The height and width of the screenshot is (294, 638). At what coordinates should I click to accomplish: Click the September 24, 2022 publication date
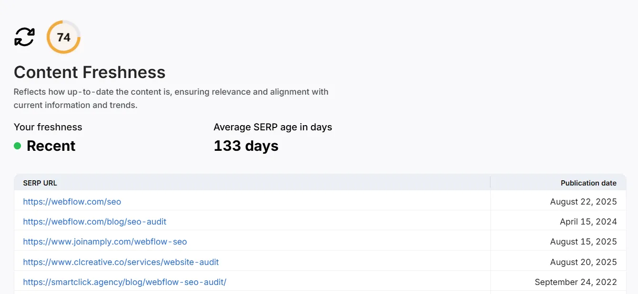point(577,282)
